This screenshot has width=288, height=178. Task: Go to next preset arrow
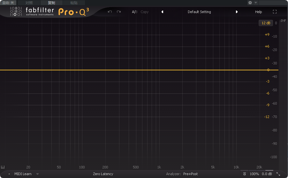(x=237, y=12)
